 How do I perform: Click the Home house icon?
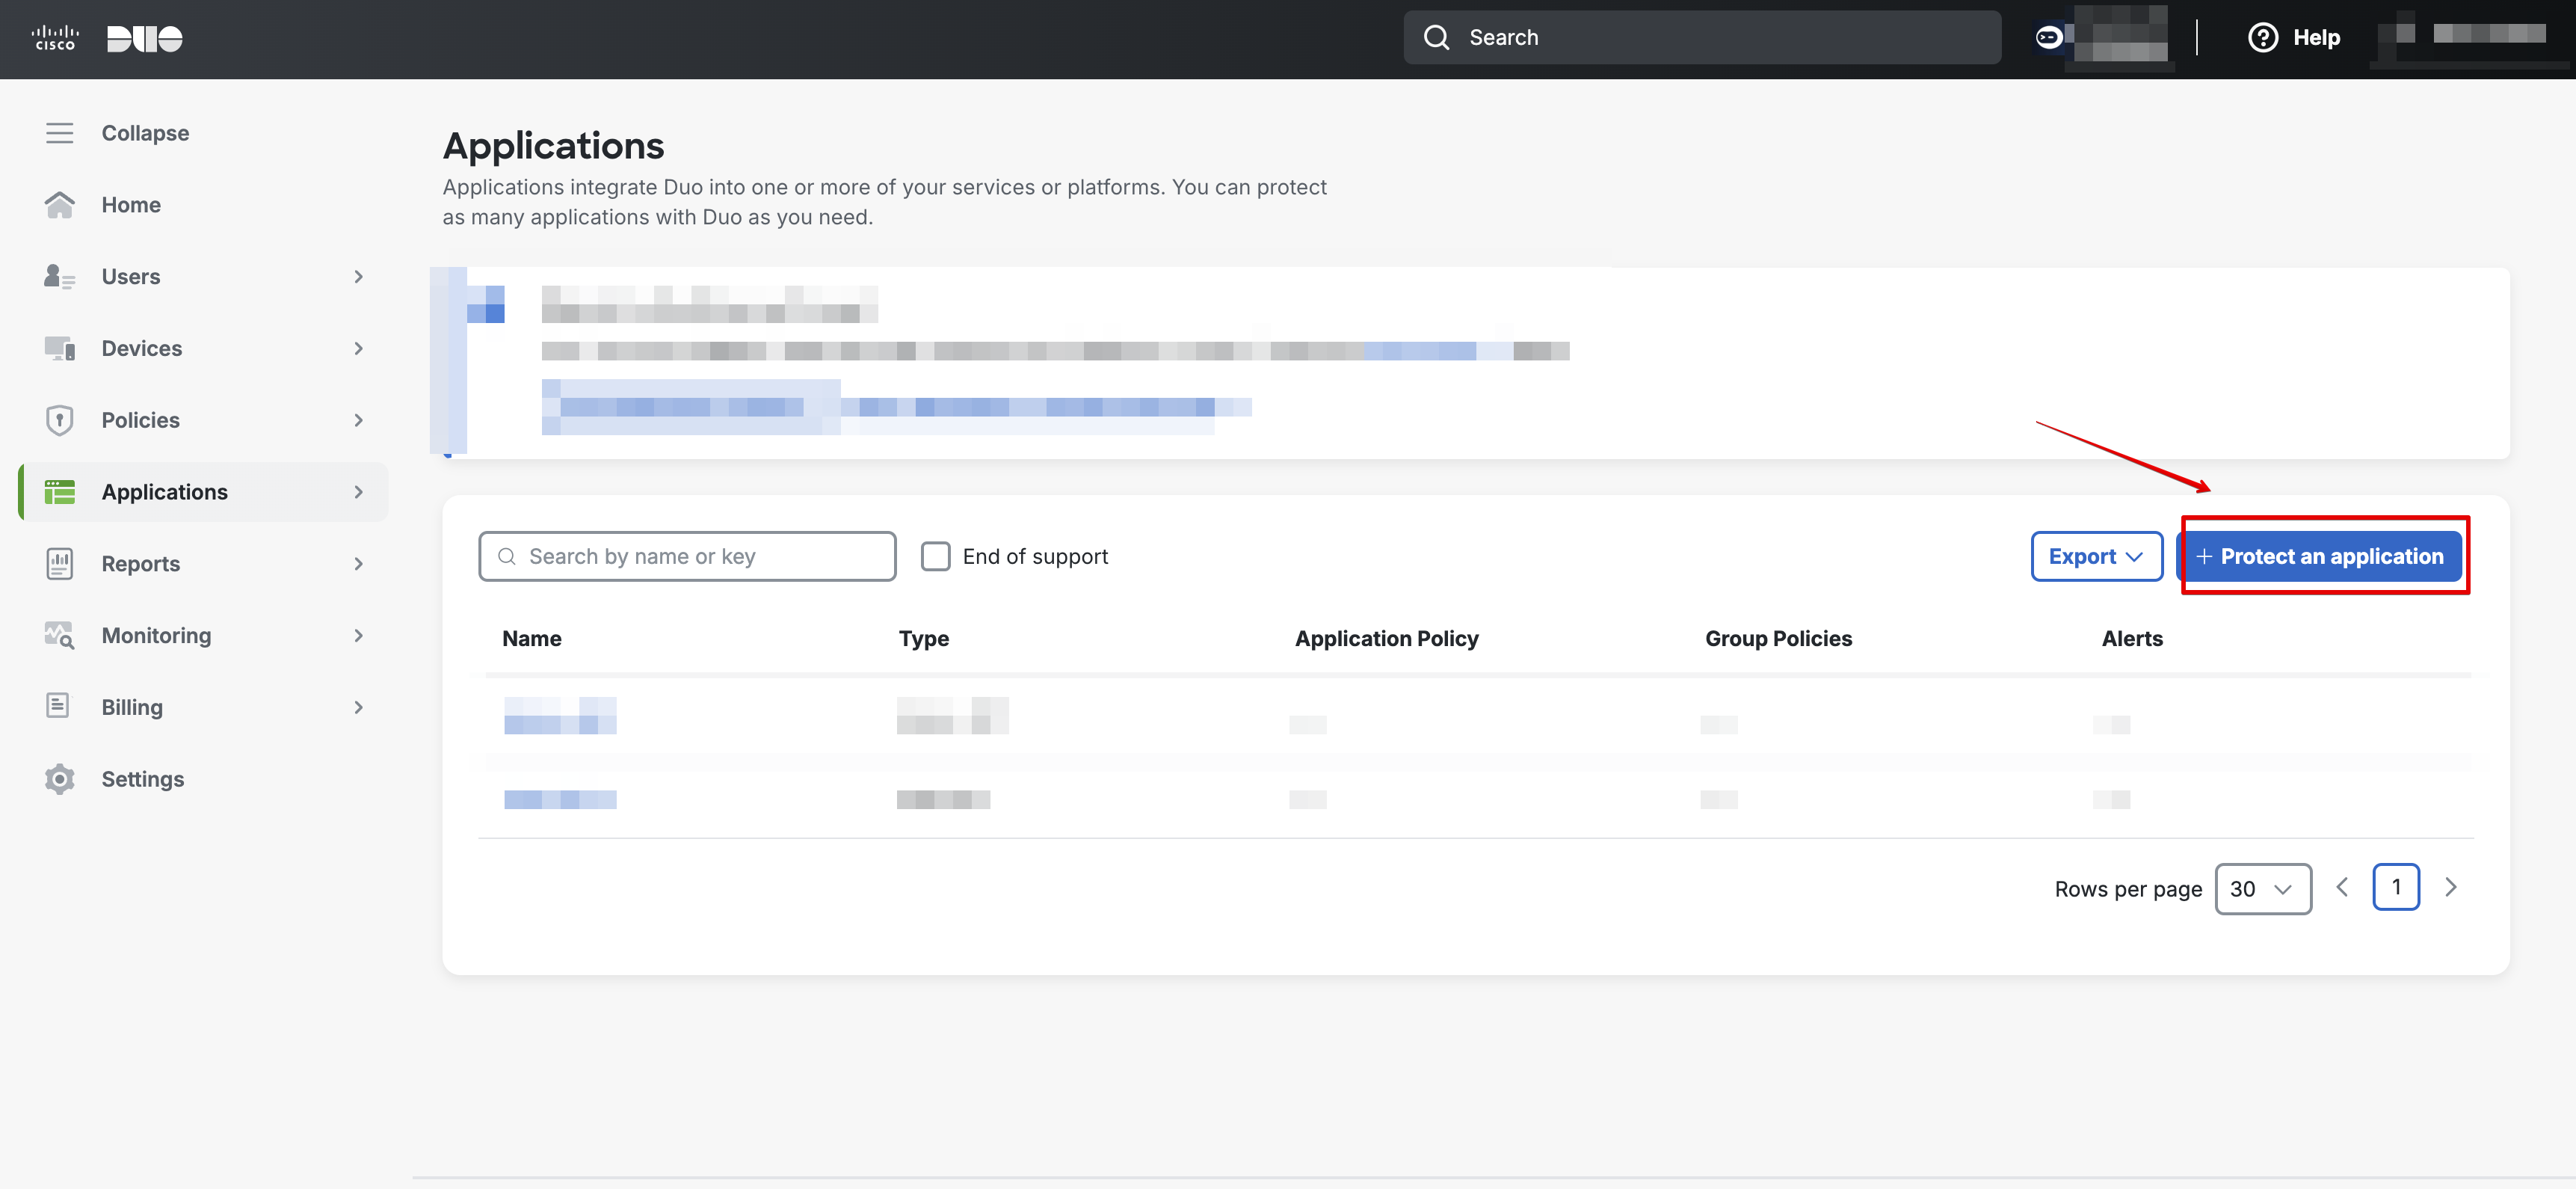click(59, 205)
